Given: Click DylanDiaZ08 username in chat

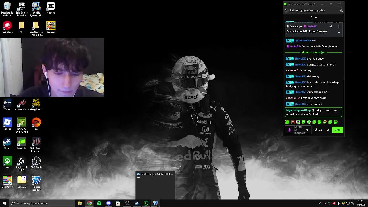Looking at the screenshot, I should [x=302, y=41].
